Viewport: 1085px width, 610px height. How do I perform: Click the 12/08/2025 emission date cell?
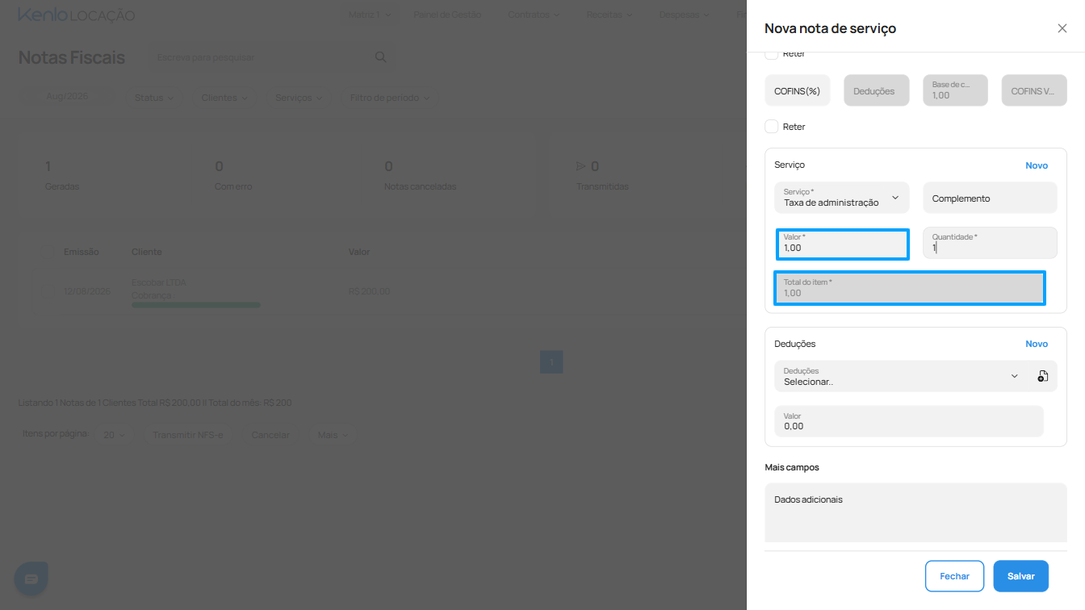(87, 290)
